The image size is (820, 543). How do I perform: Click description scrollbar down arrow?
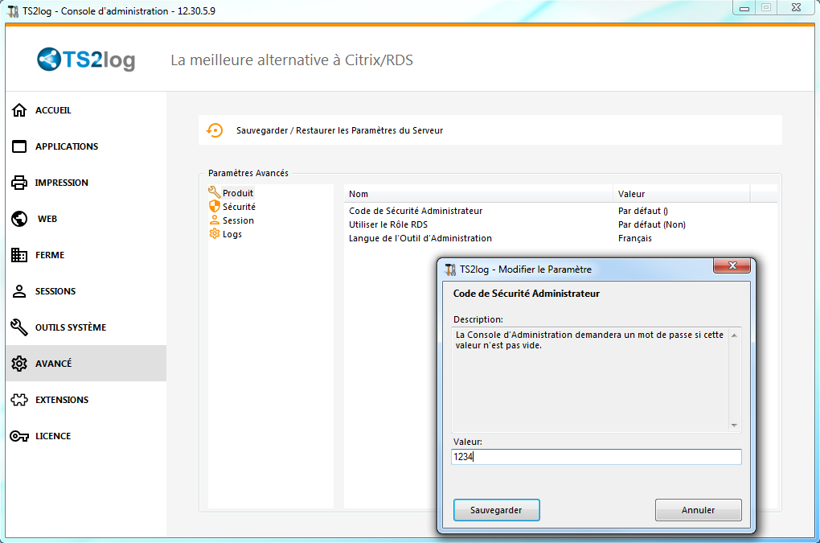[734, 426]
